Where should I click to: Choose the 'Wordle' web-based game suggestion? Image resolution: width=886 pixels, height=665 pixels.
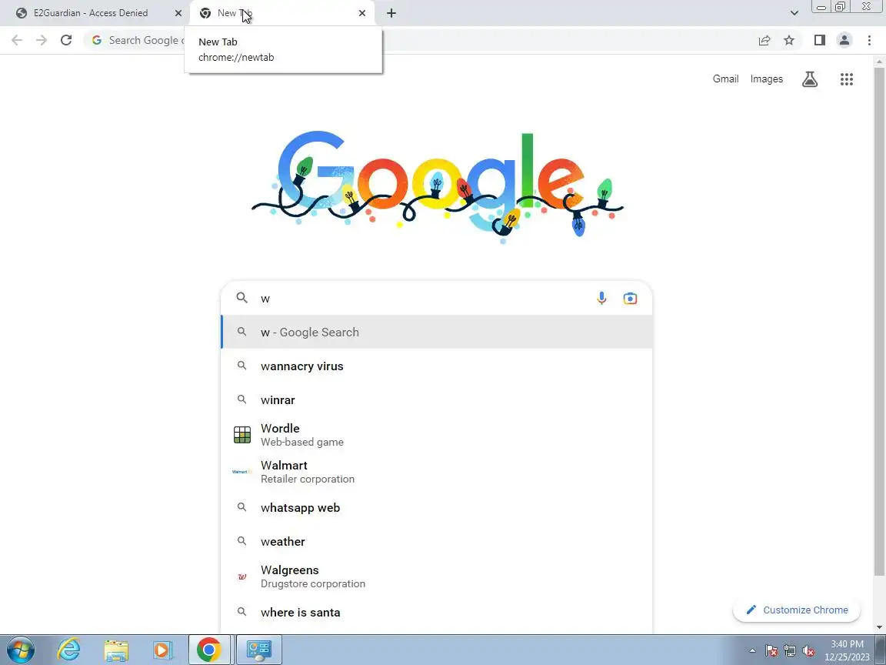(437, 435)
